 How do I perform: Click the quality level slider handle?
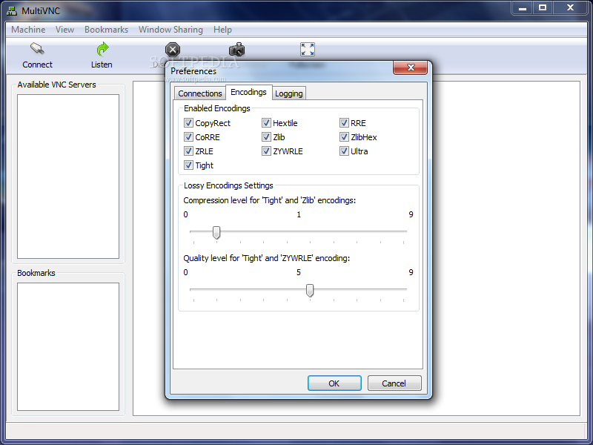coord(310,290)
